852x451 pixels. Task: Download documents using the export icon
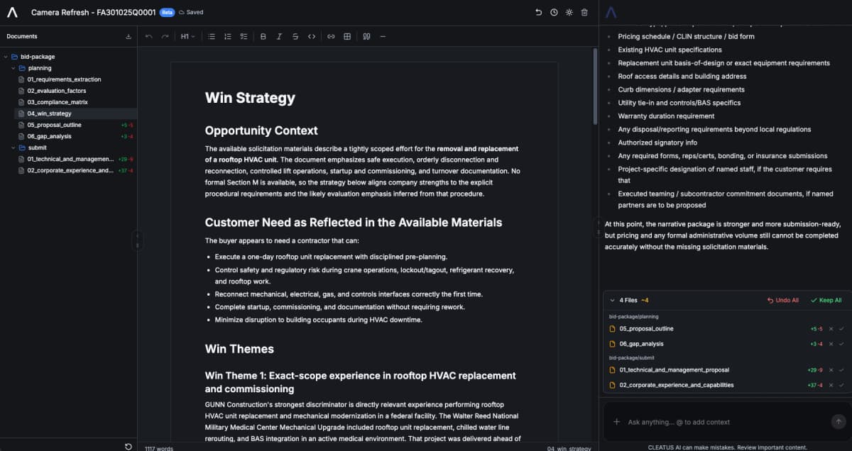point(128,36)
